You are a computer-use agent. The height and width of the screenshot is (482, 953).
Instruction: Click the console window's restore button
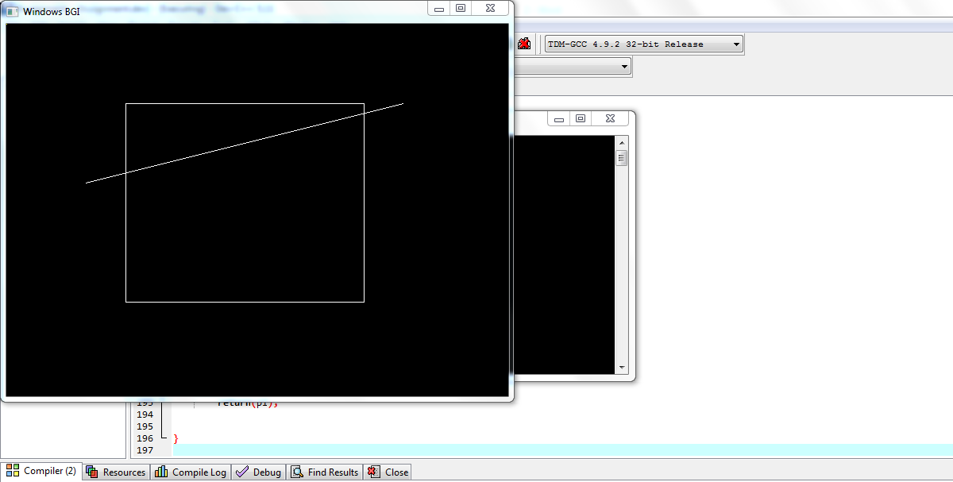(x=581, y=118)
